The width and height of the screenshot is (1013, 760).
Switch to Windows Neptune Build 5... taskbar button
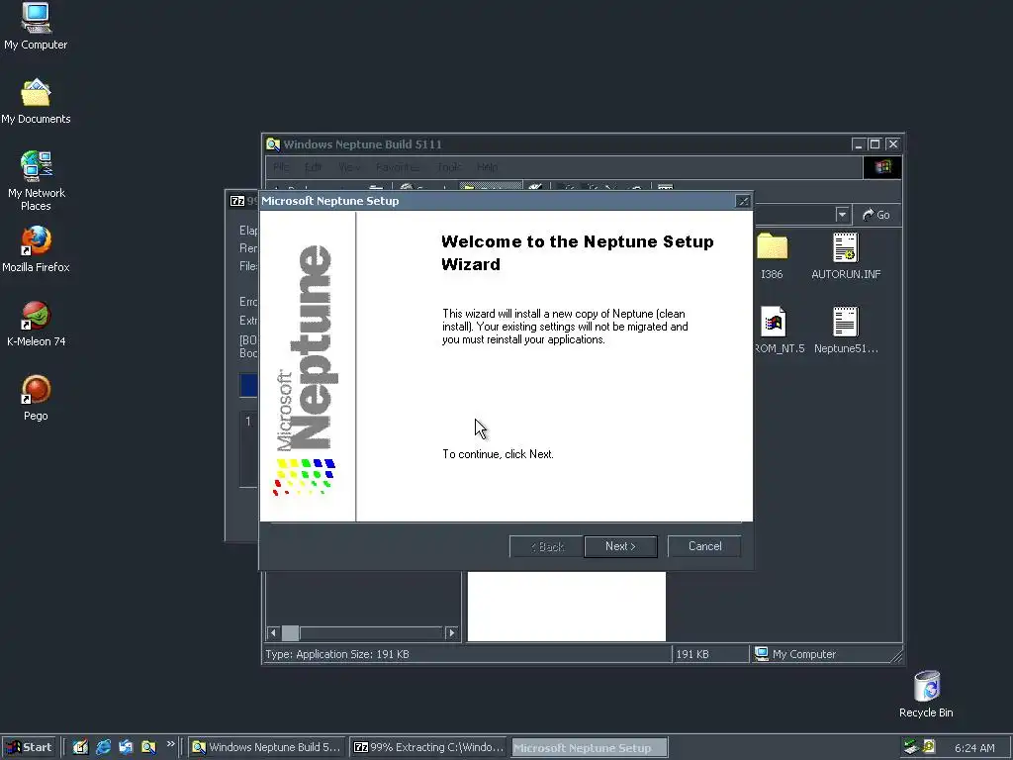(x=267, y=747)
